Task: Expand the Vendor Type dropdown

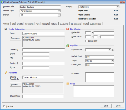Action: (59, 11)
